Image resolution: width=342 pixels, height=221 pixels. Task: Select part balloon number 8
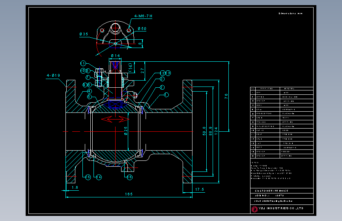[88, 71]
